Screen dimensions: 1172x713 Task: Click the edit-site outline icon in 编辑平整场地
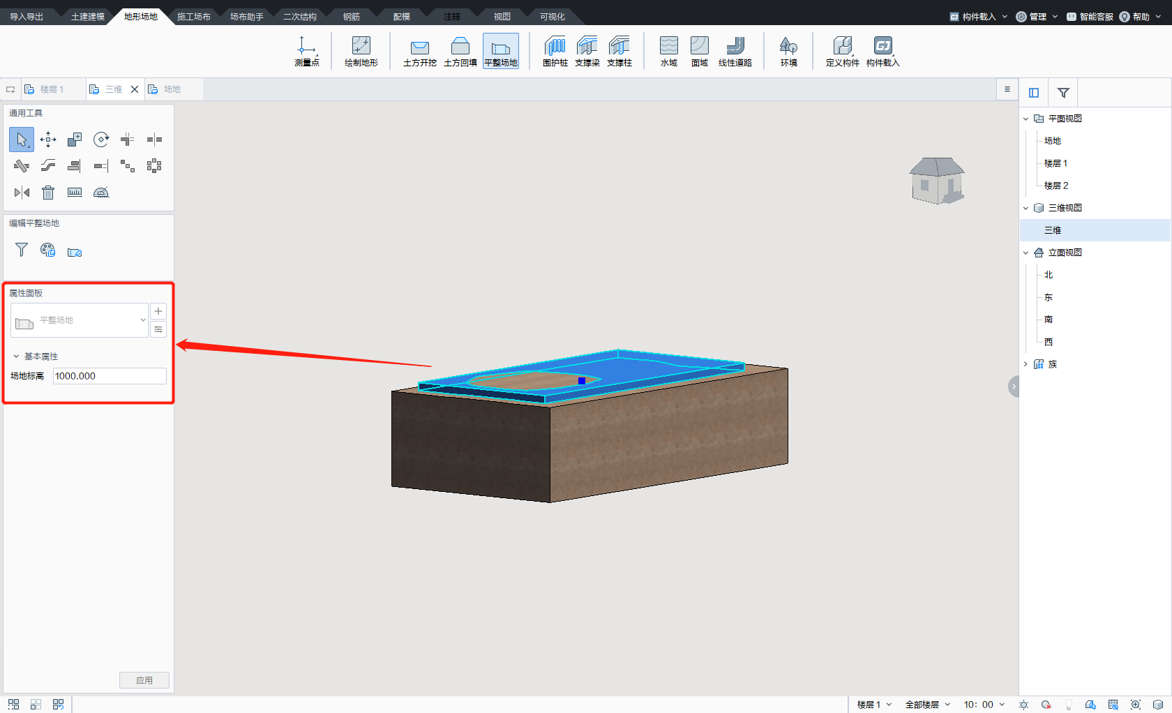click(x=75, y=252)
